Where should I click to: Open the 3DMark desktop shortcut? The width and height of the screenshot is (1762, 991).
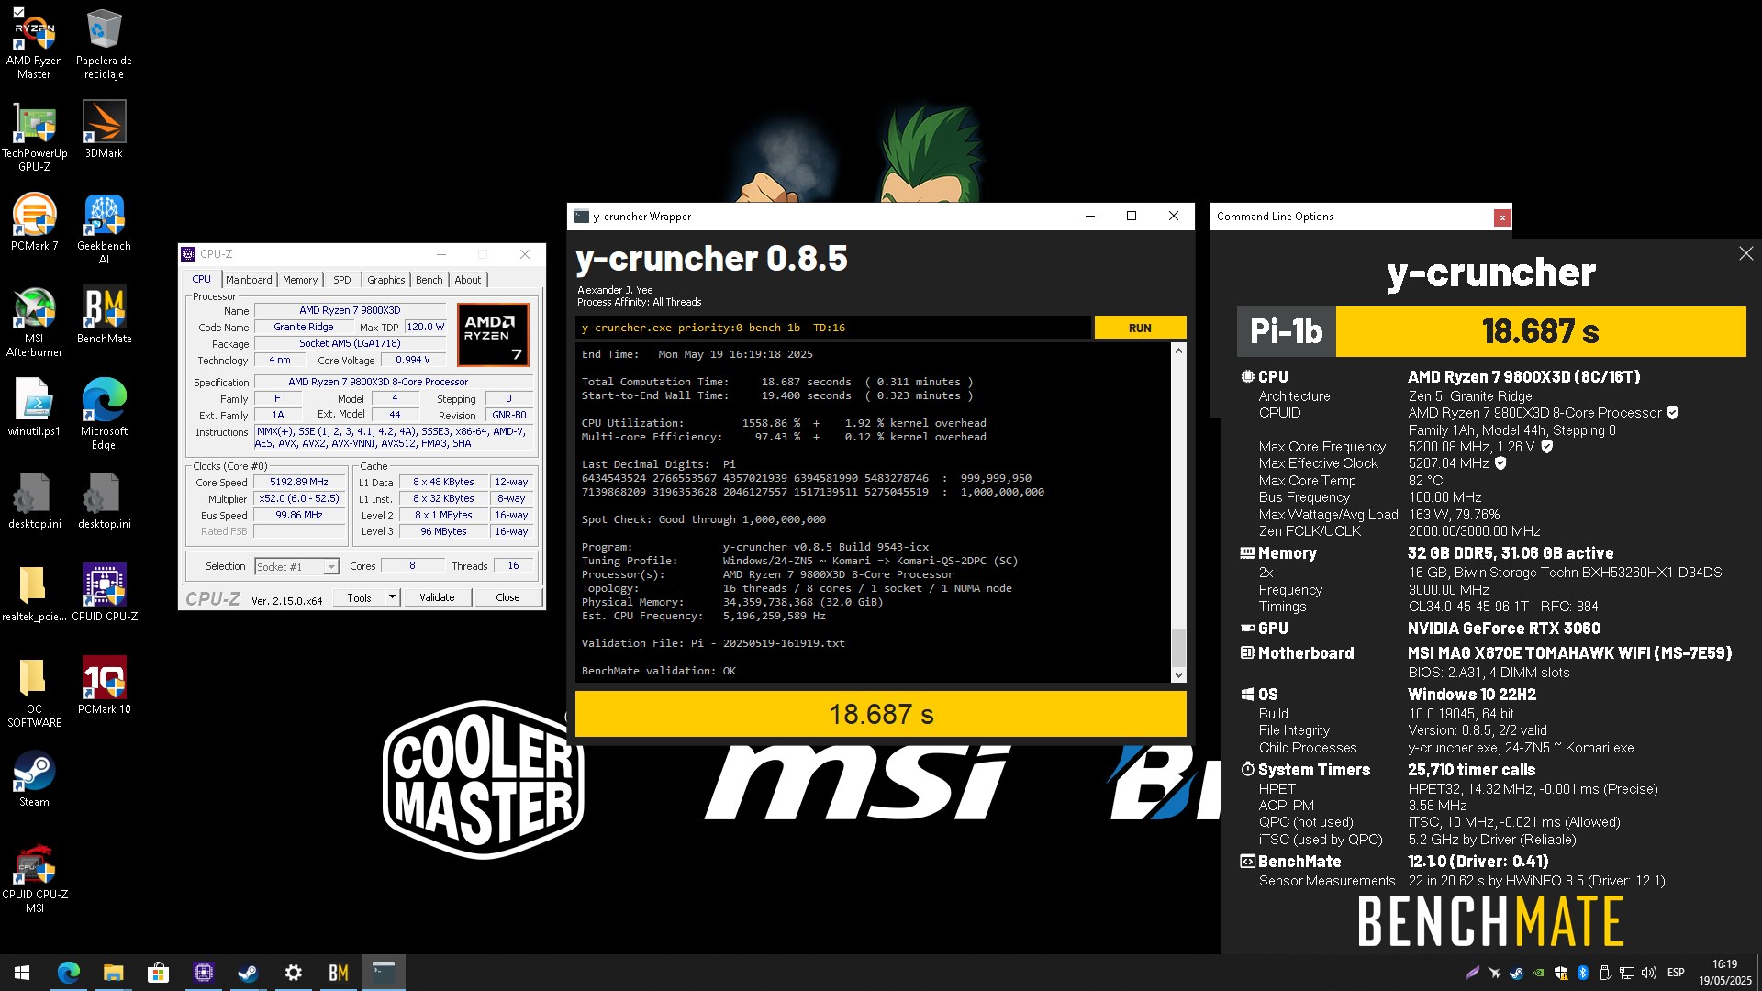tap(104, 129)
